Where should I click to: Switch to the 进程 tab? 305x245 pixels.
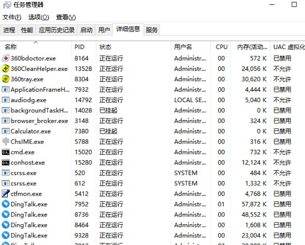[9, 30]
